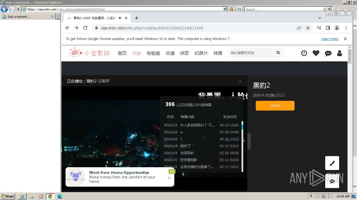Open Chrome three-dot menu
This screenshot has width=357, height=200.
(346, 28)
